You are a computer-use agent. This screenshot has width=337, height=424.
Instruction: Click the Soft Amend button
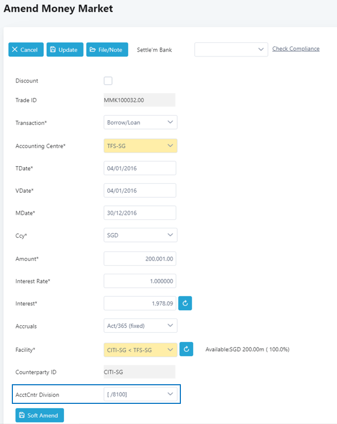coord(40,415)
